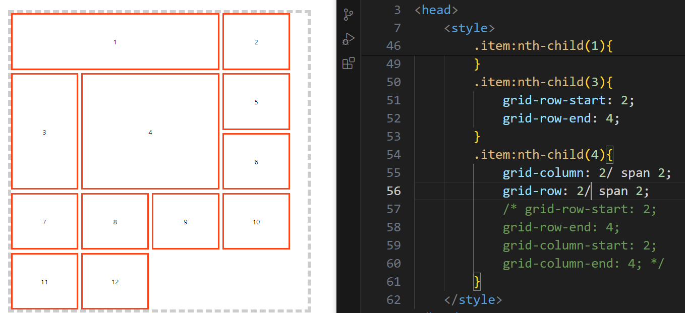This screenshot has height=313, width=685.
Task: Click commented grid-column-end: 4 line
Action: tap(583, 264)
